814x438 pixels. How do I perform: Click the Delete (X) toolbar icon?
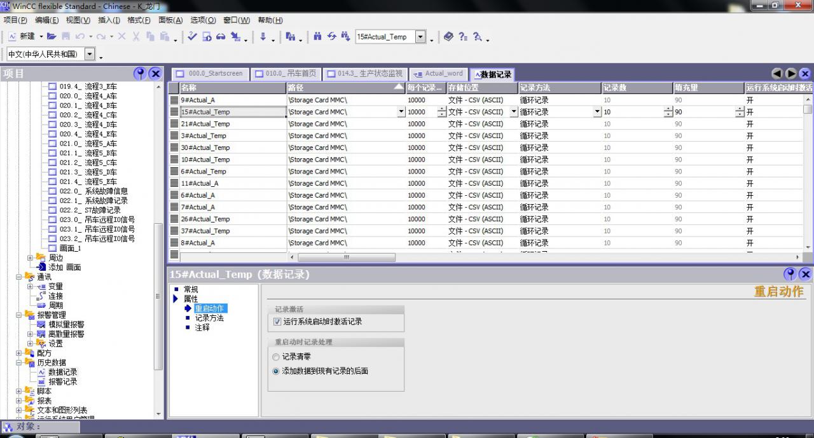[x=122, y=37]
